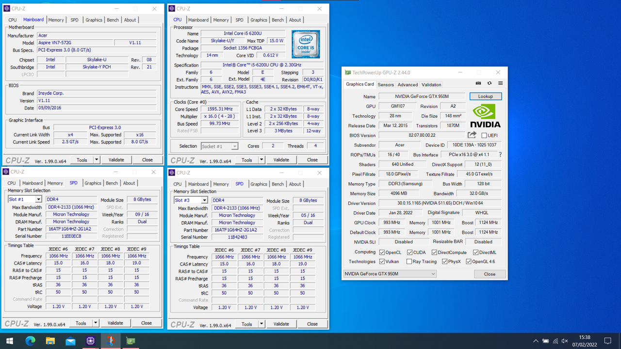The height and width of the screenshot is (349, 621).
Task: Open the Slot #1 memory slot dropdown
Action: (38, 199)
